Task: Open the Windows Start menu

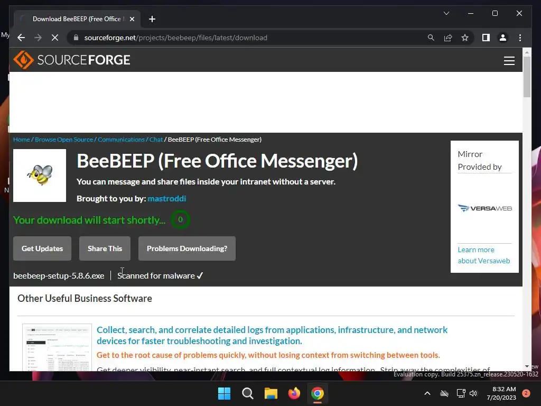Action: tap(224, 393)
